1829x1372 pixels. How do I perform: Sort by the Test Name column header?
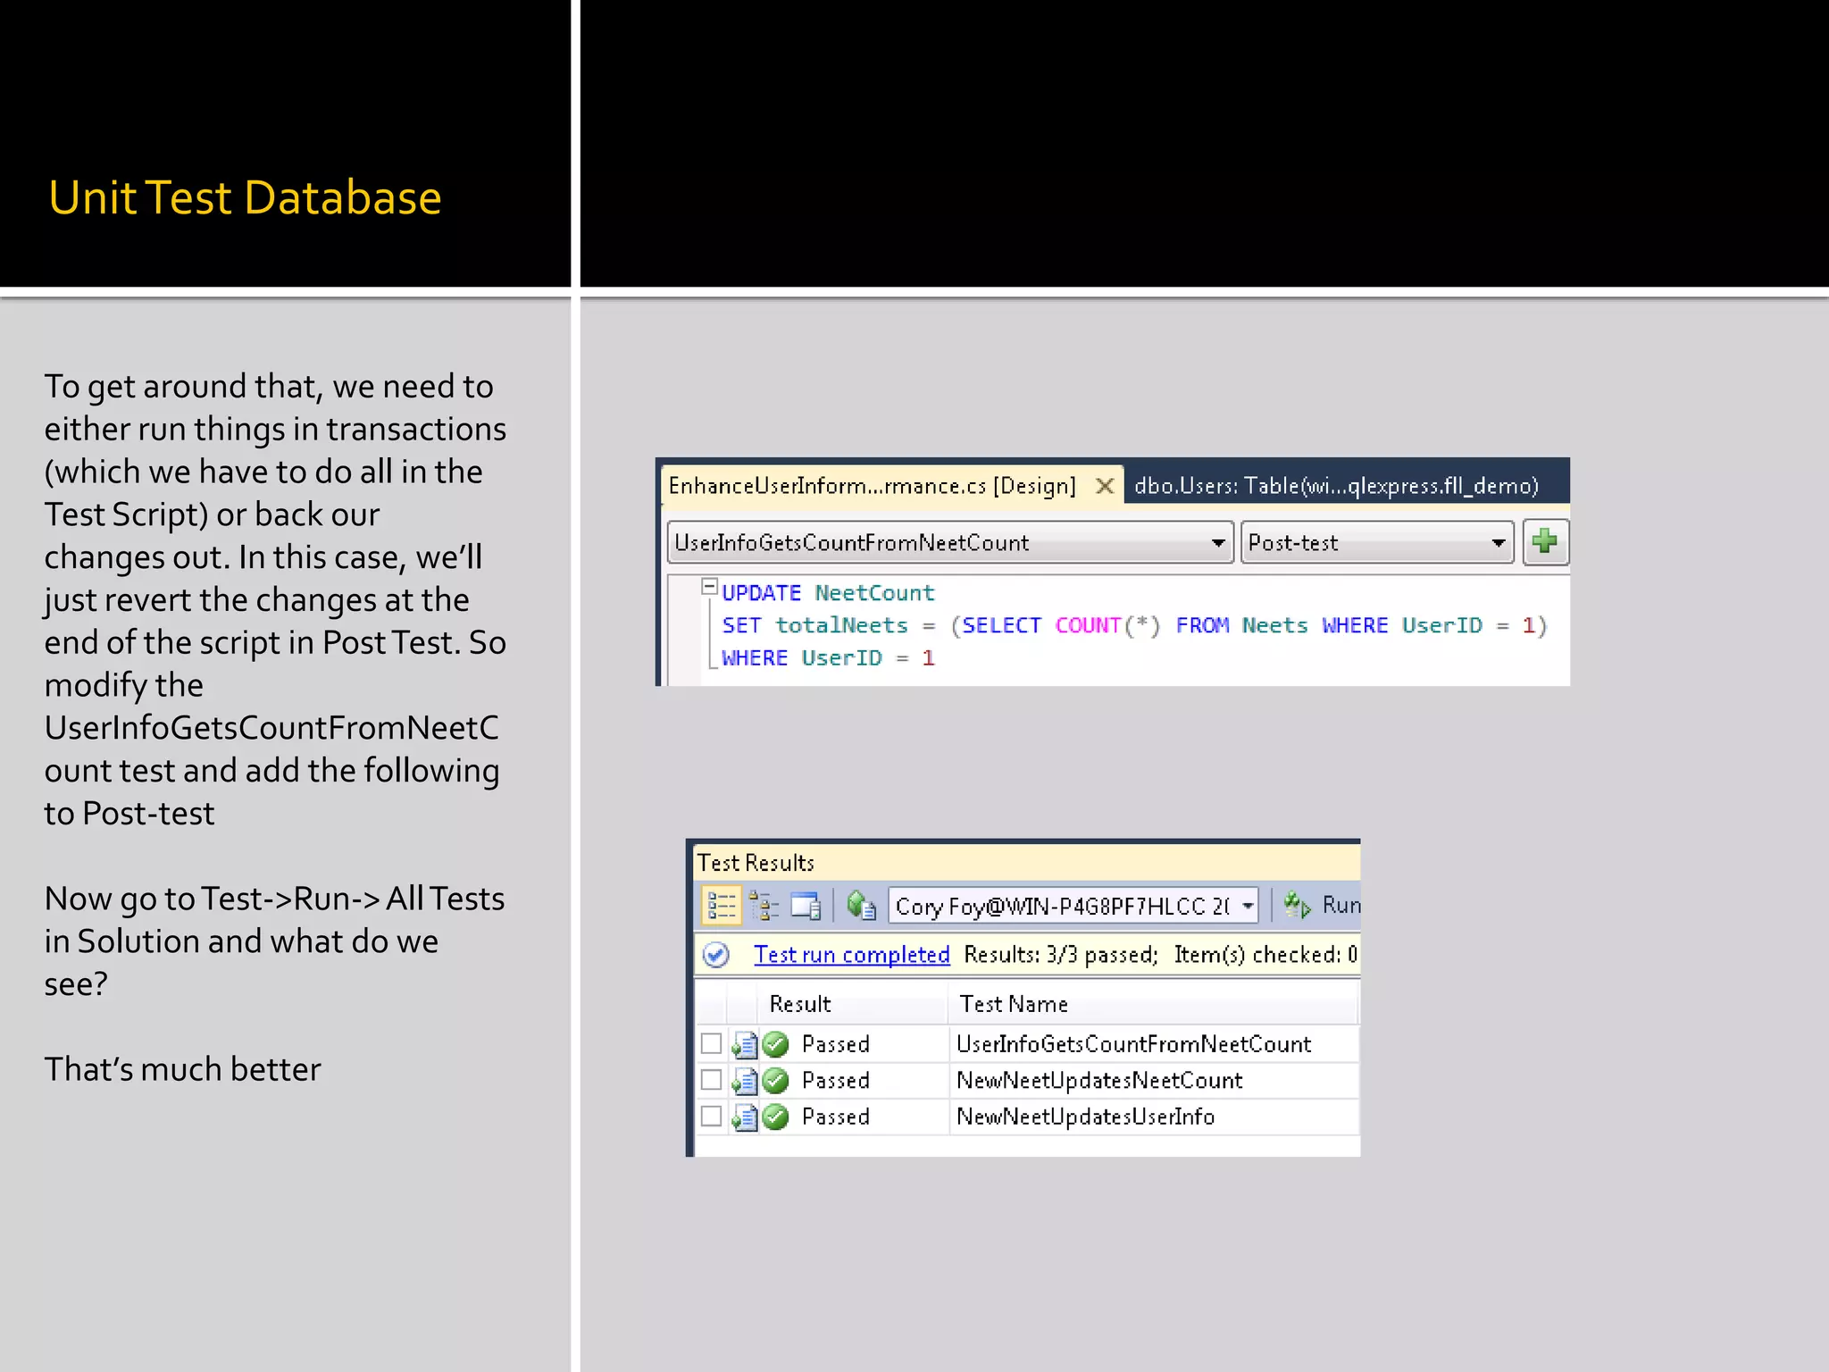[x=1014, y=1004]
